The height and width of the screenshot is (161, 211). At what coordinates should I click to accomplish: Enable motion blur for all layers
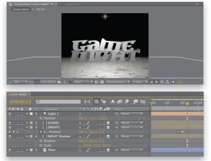127,102
